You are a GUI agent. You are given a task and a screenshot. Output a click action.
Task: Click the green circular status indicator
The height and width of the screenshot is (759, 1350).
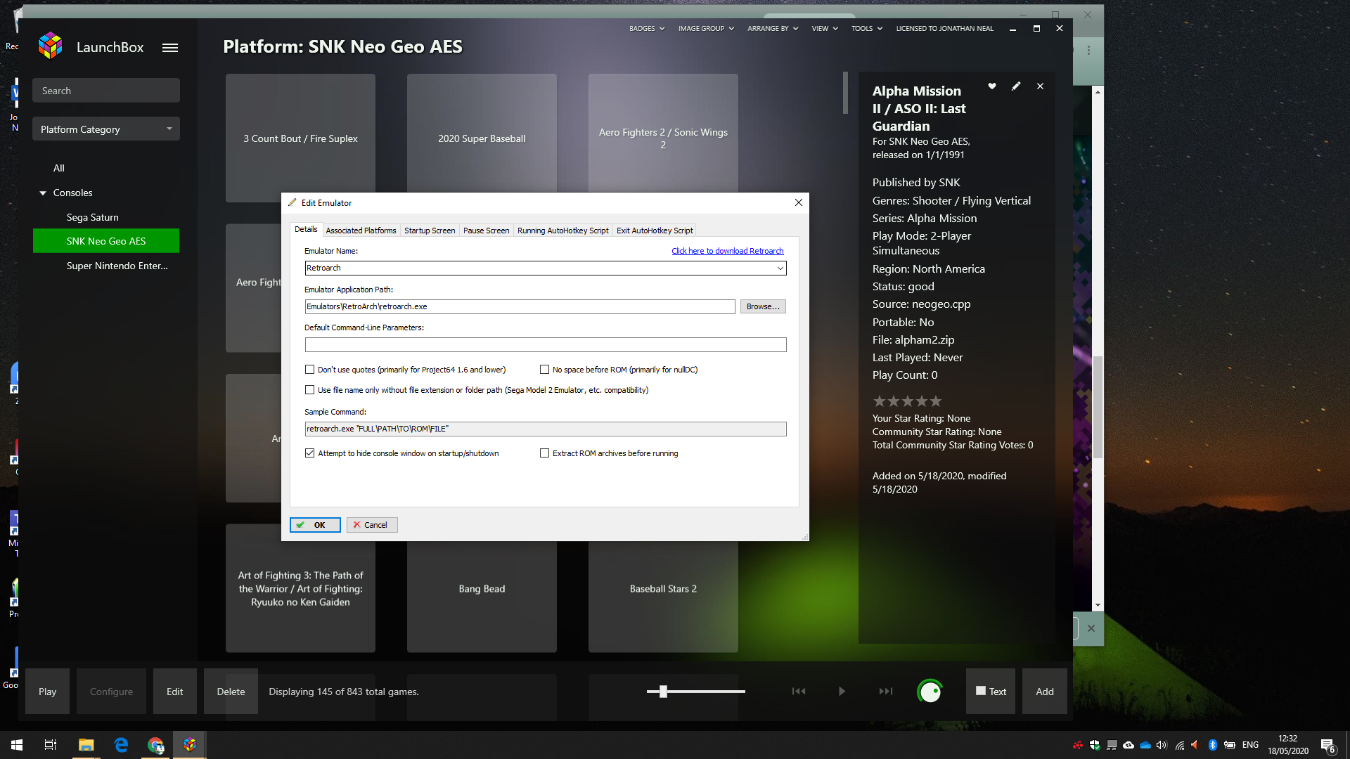pyautogui.click(x=930, y=692)
